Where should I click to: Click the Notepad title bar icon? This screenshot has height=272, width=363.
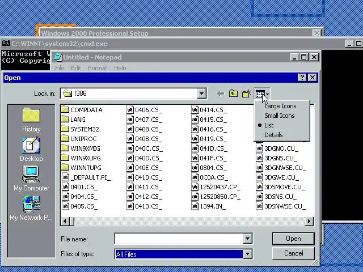tap(58, 57)
